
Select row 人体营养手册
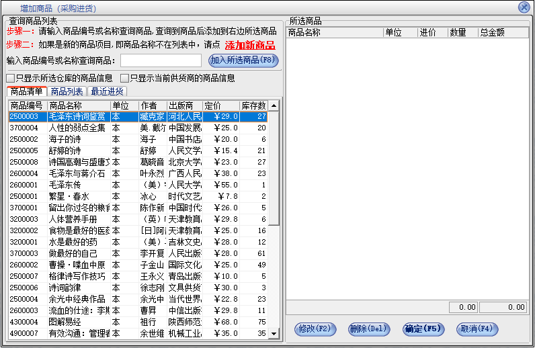[138, 220]
